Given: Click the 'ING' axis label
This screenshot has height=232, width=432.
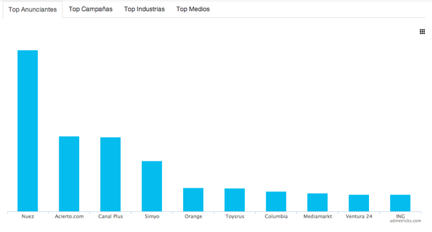Looking at the screenshot, I should 401,217.
